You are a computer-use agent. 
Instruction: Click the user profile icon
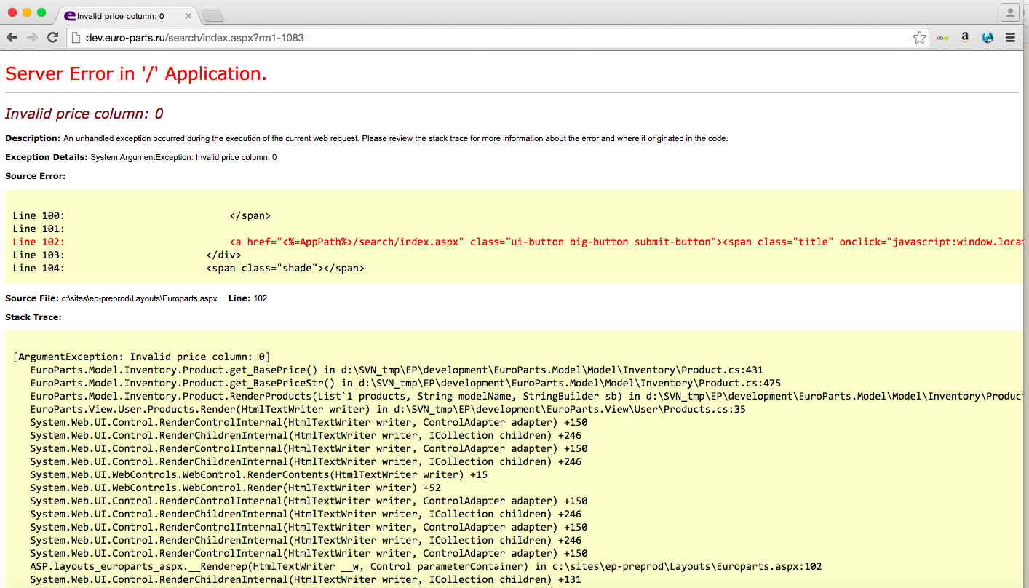pos(1009,12)
